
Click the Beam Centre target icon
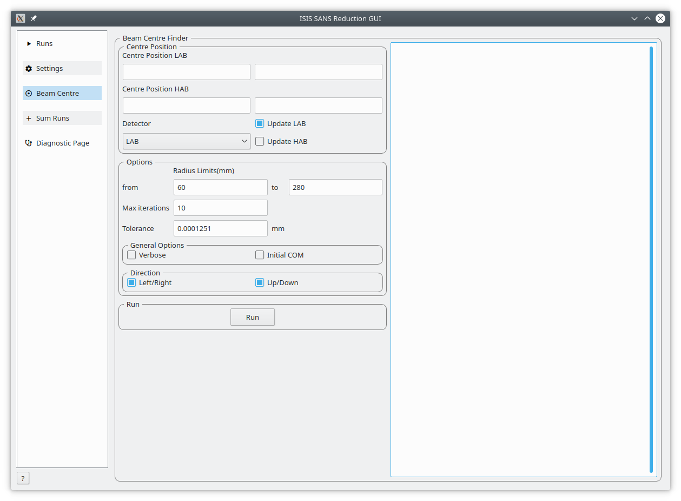(29, 94)
